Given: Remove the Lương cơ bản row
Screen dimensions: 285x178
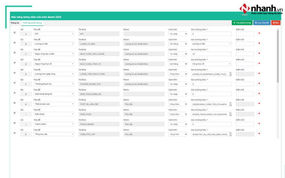Looking at the screenshot, I should click(259, 43).
